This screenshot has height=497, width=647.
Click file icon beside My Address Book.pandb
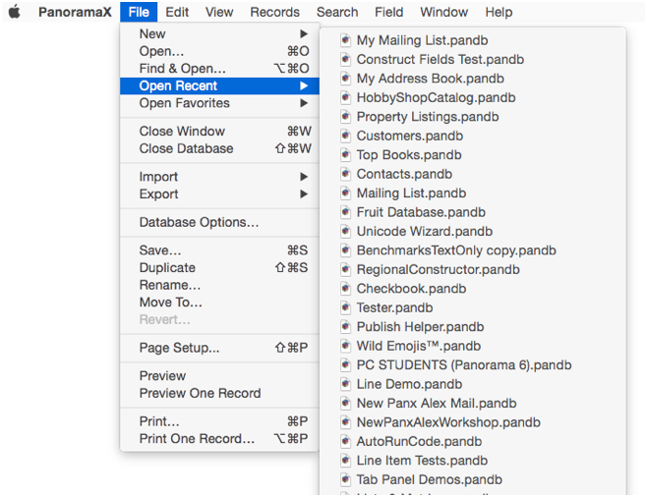(345, 79)
